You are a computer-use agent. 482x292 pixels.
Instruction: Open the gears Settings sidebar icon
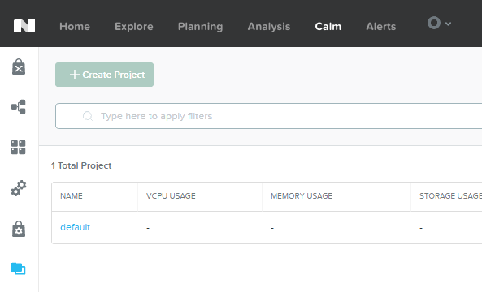pyautogui.click(x=19, y=188)
